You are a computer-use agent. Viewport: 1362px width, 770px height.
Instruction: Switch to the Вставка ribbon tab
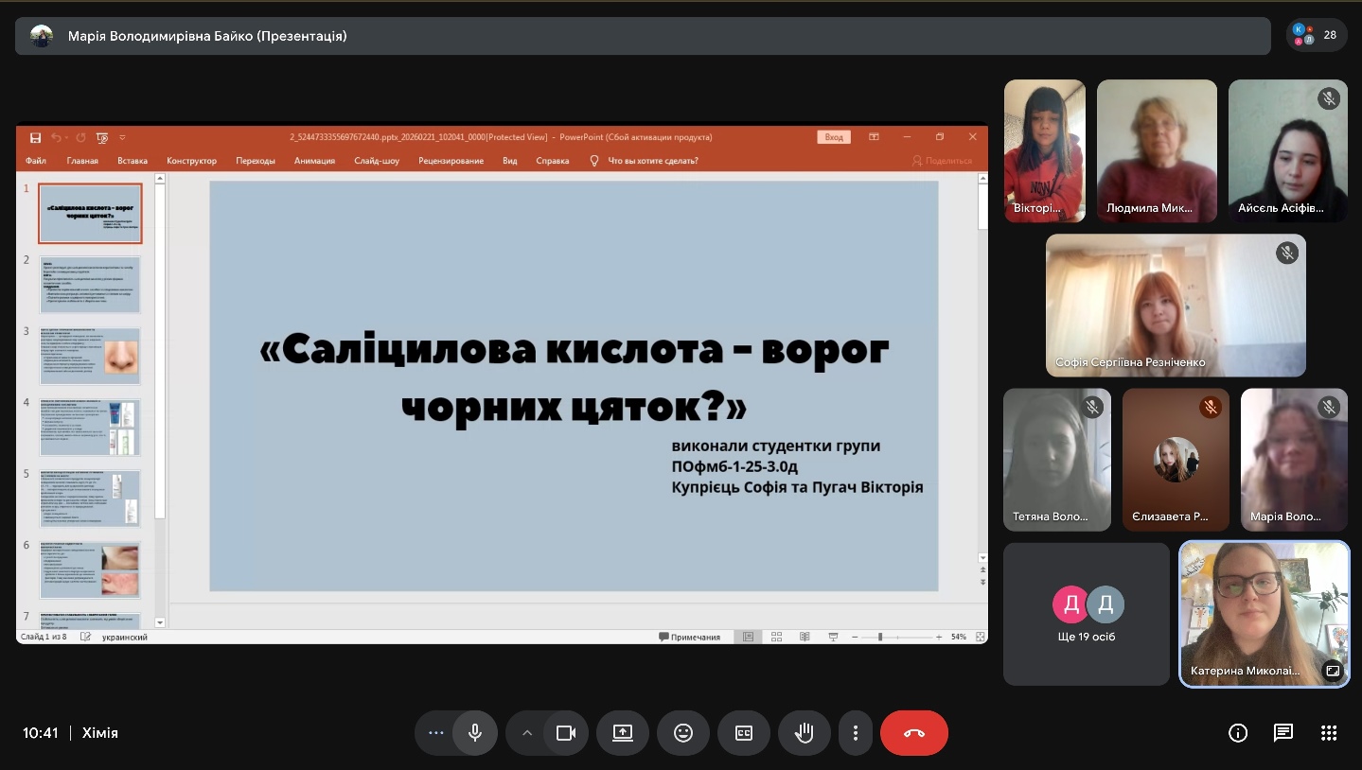click(x=133, y=161)
